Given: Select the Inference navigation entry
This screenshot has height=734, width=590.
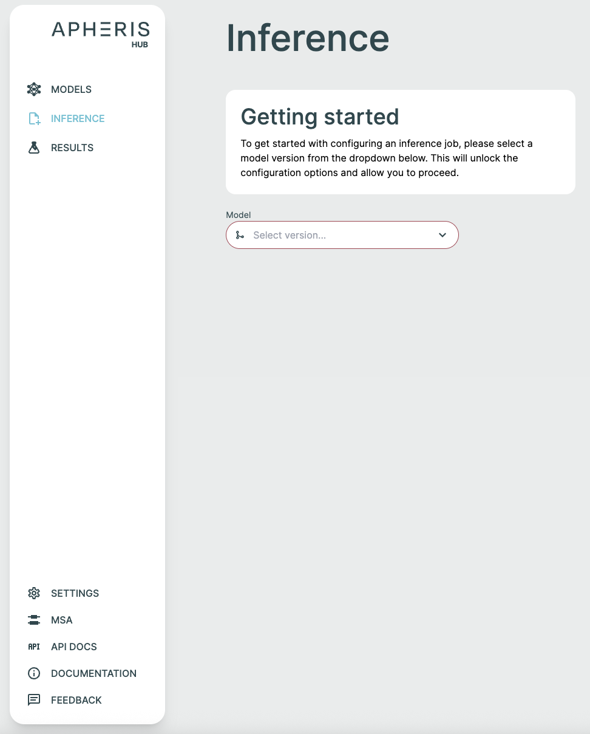Looking at the screenshot, I should 77,118.
